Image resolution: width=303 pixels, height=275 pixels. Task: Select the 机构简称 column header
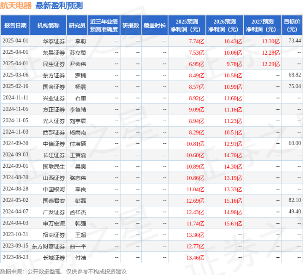(x=48, y=25)
